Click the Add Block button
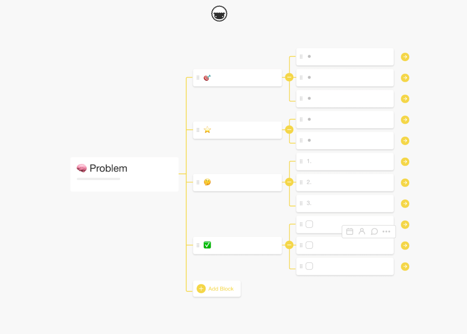467x334 pixels. click(x=217, y=289)
